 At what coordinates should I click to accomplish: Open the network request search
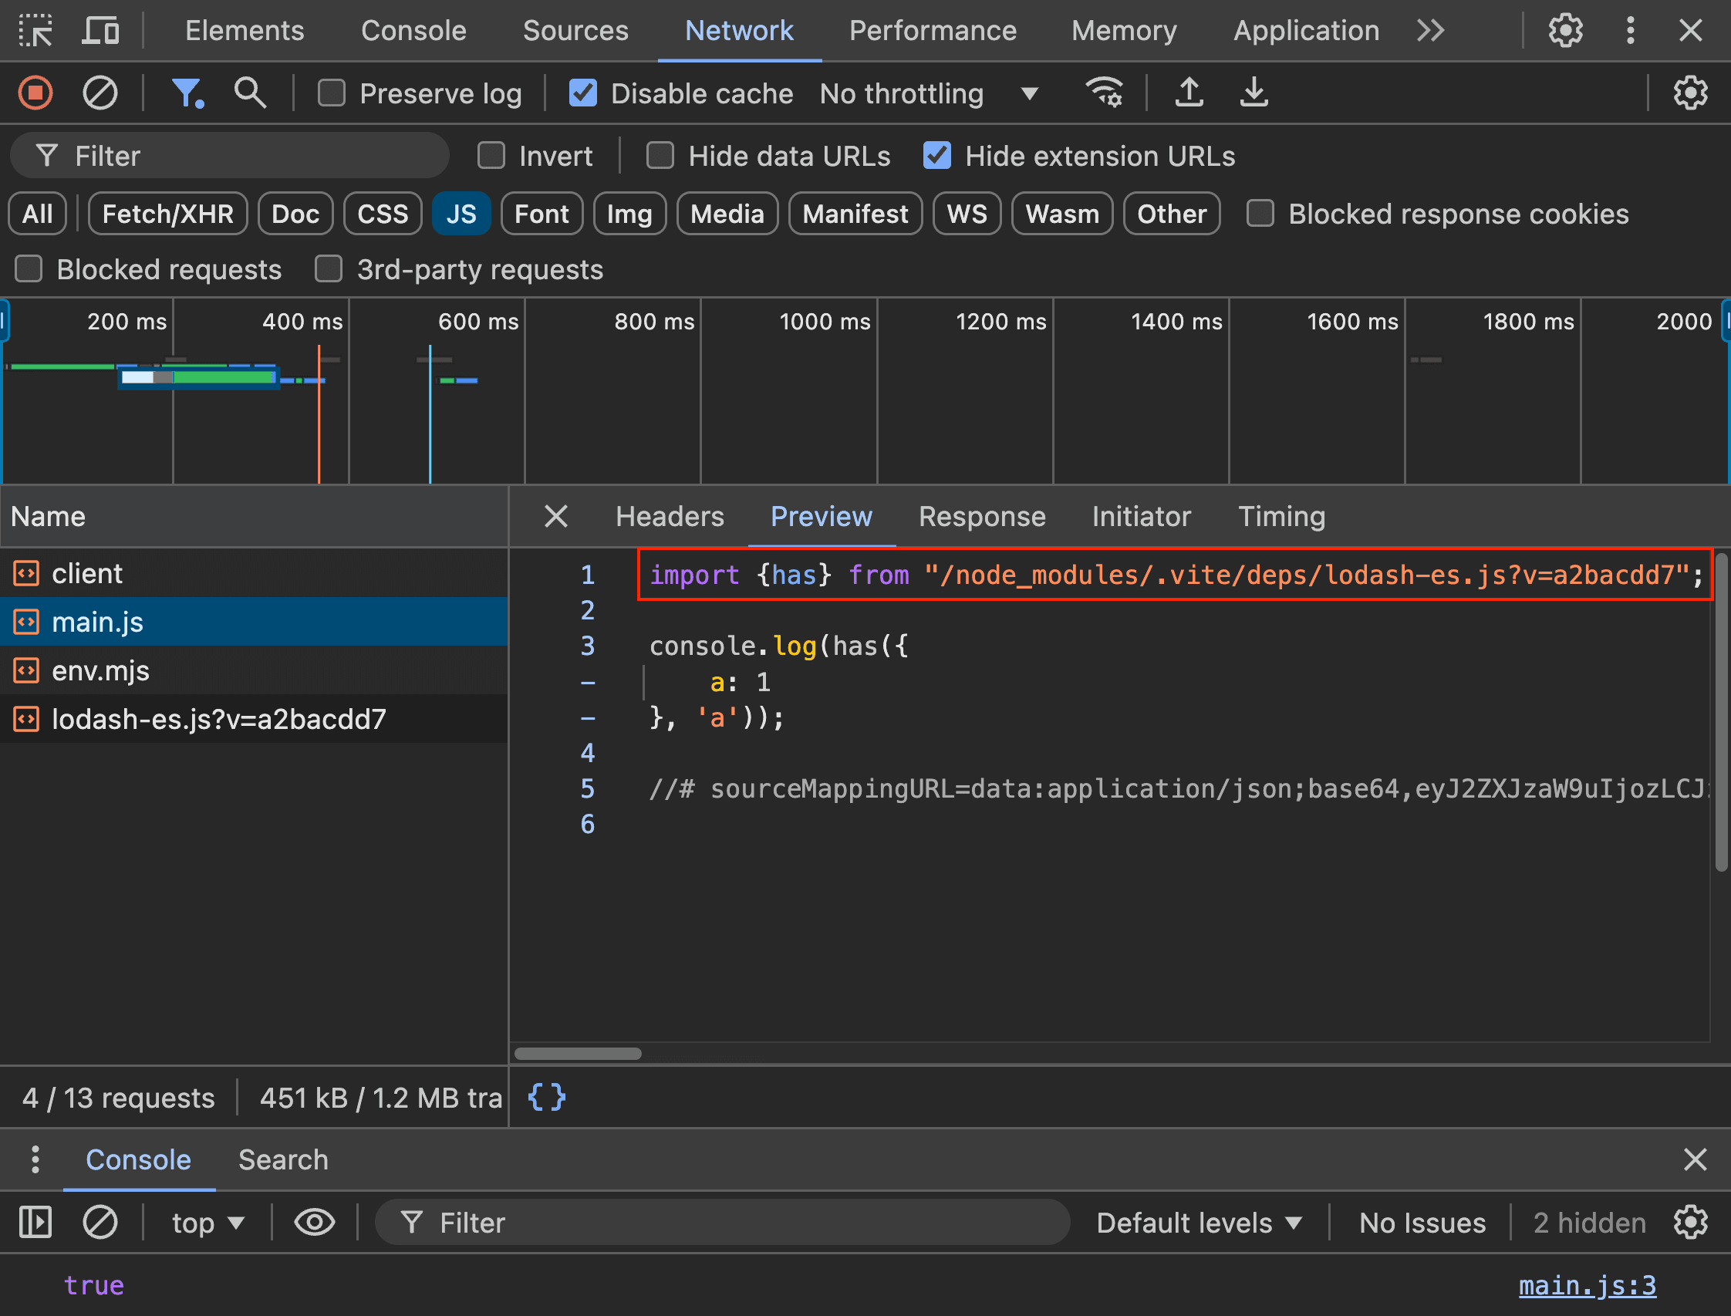click(249, 93)
